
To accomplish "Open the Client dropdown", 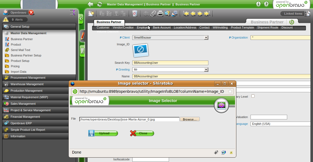I will point(206,37).
